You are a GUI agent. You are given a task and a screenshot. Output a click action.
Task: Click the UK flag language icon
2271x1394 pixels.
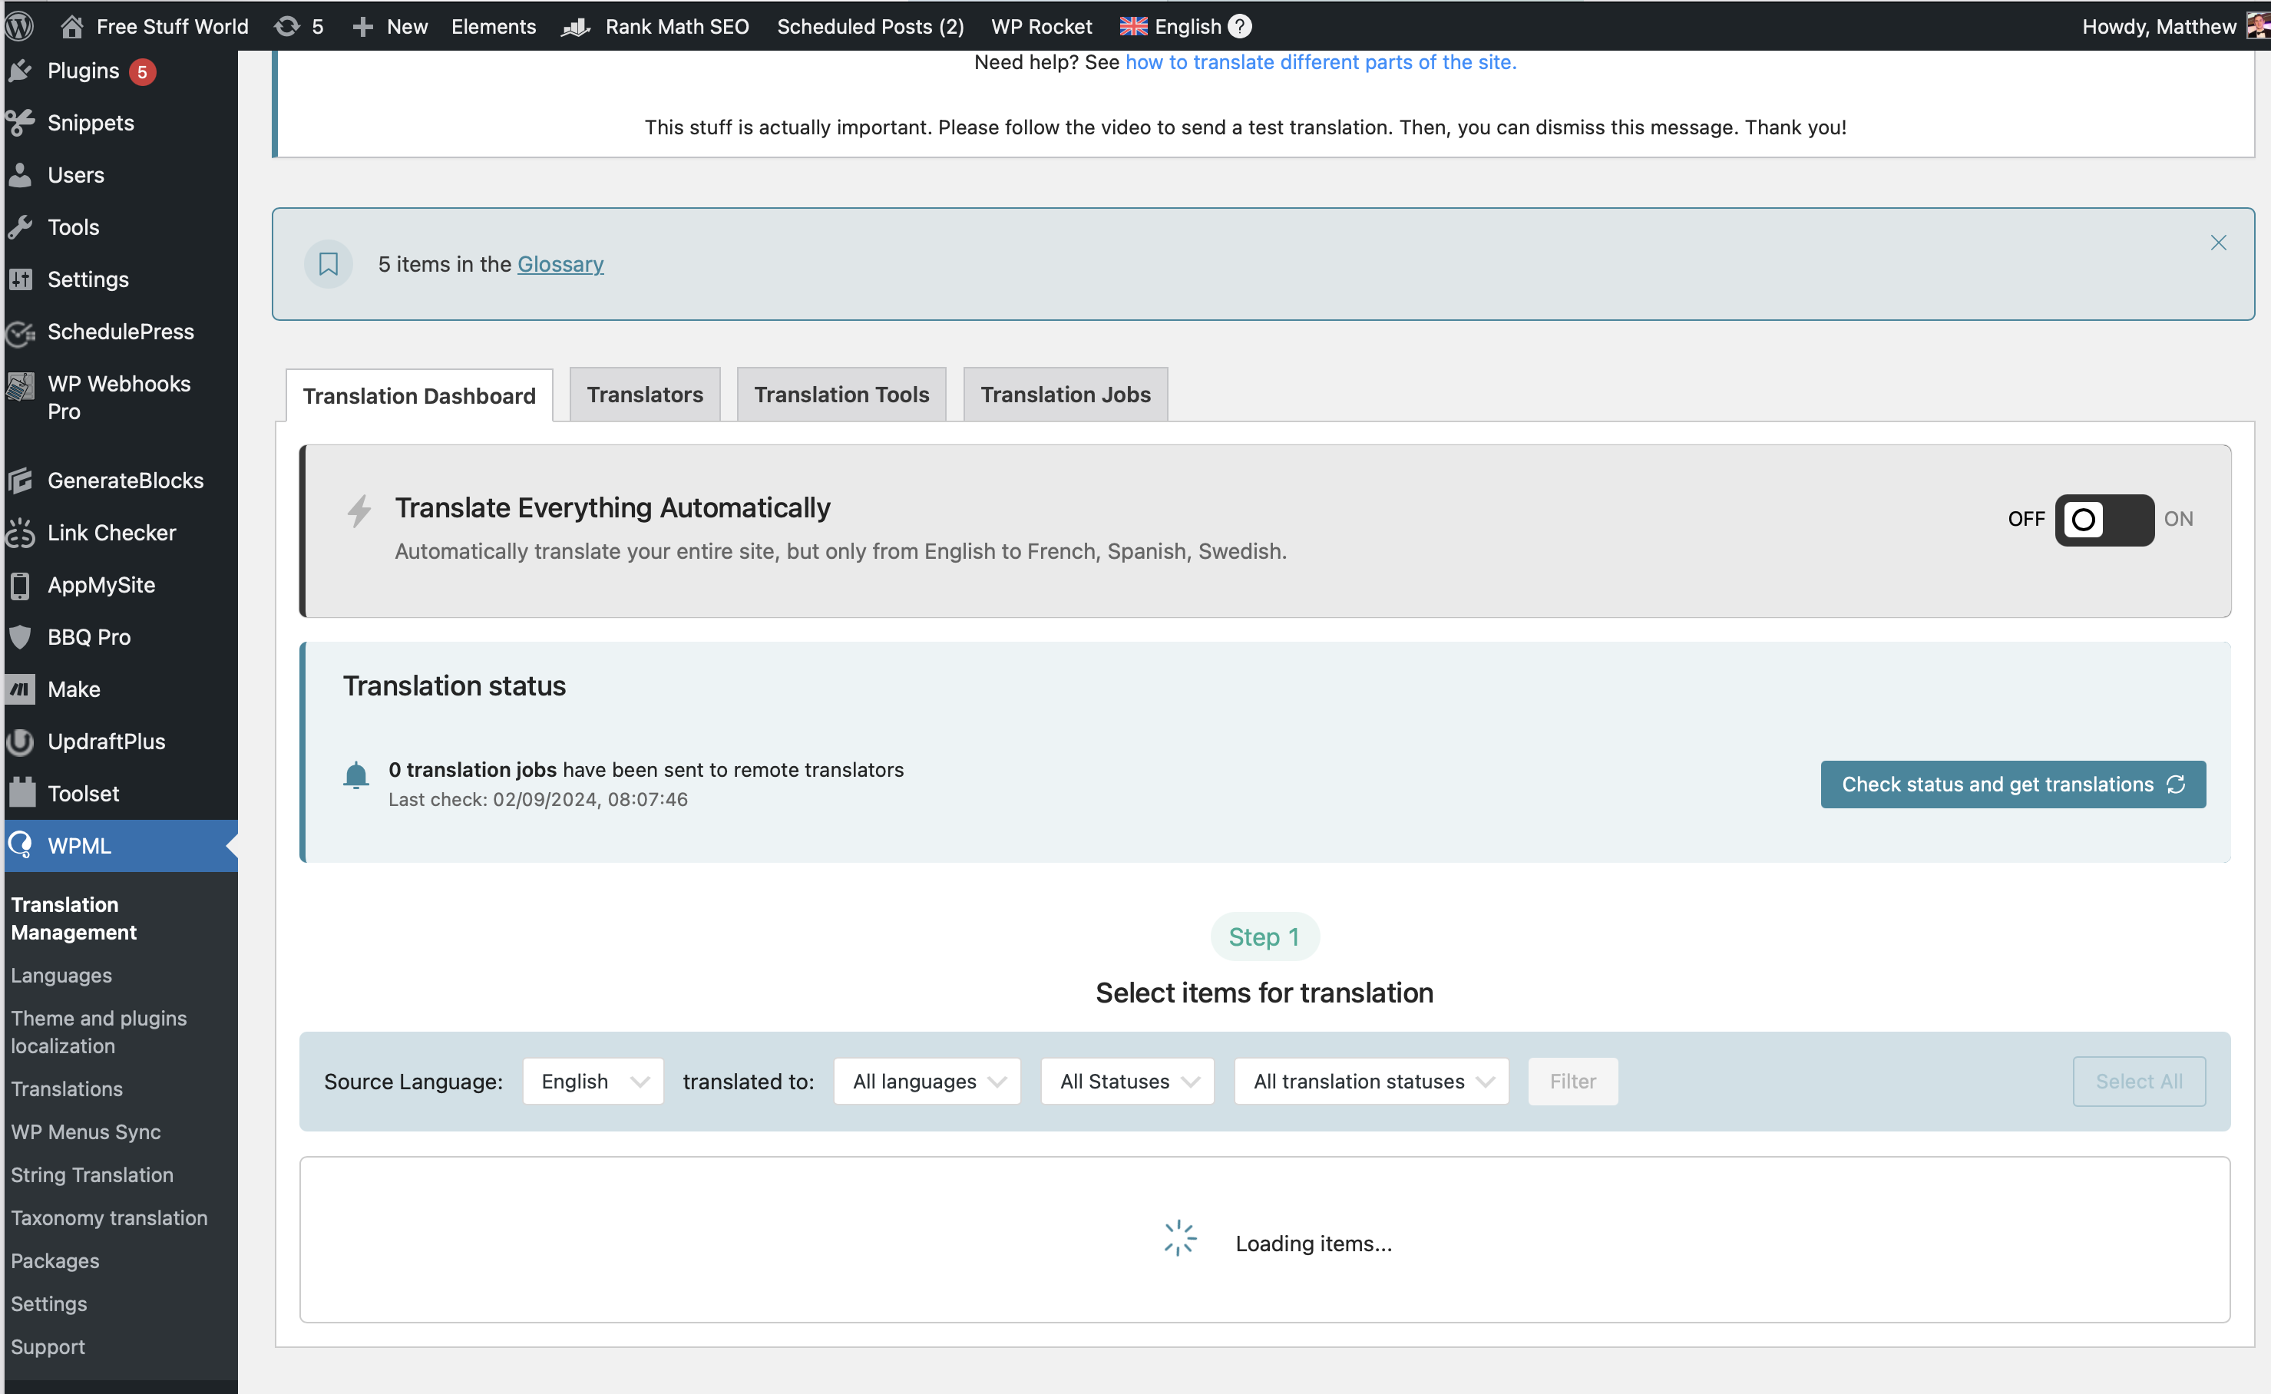(1133, 27)
